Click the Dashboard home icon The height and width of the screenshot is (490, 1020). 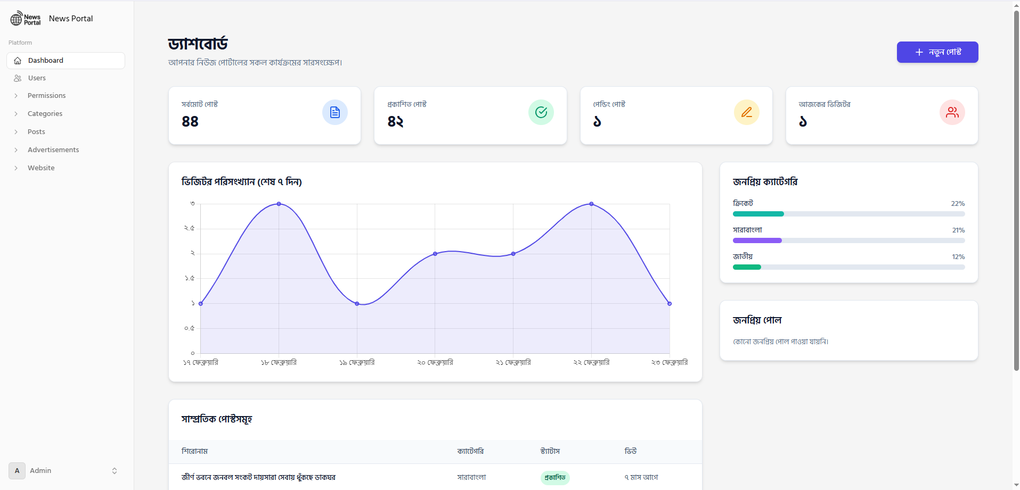pyautogui.click(x=18, y=61)
